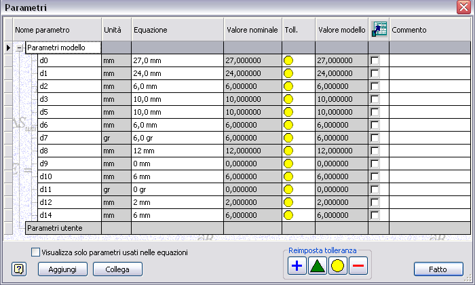Click the yellow tolerance circle in row d5
The height and width of the screenshot is (285, 475).
(x=288, y=112)
